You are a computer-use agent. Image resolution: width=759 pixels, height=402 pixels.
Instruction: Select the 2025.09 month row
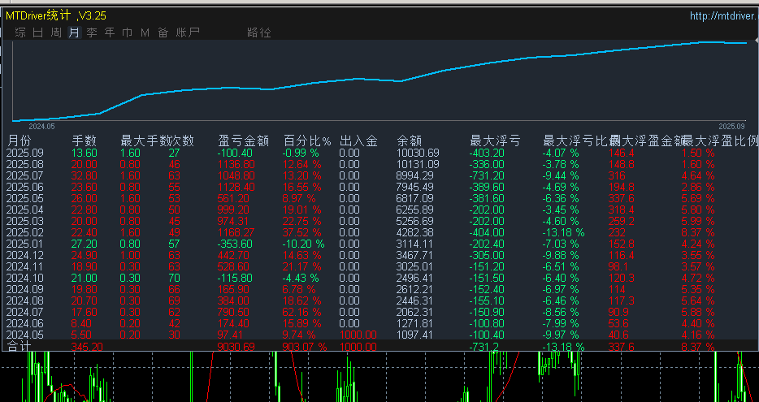24,153
